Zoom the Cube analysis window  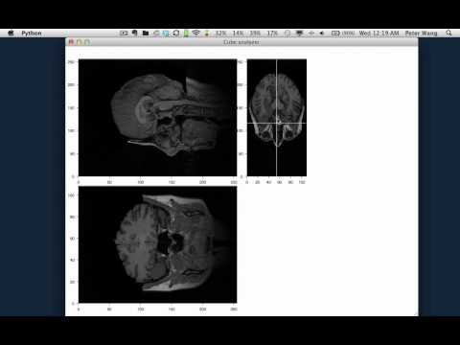click(x=87, y=42)
